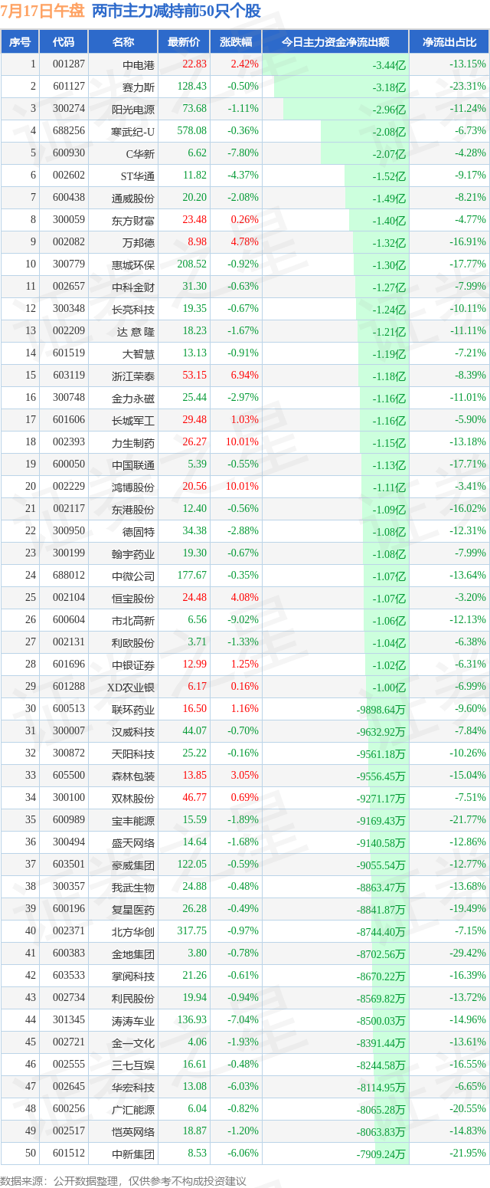The width and height of the screenshot is (490, 1188).
Task: Select stock name 盛天网络
Action: coord(133,842)
